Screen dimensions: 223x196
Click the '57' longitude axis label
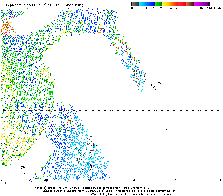coord(177,180)
